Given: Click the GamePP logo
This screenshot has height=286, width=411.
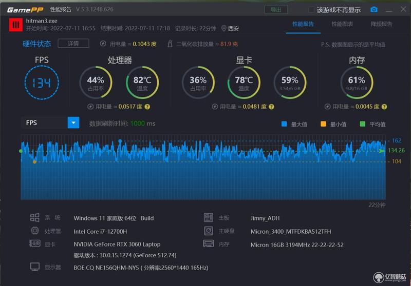Looking at the screenshot, I should click(25, 10).
